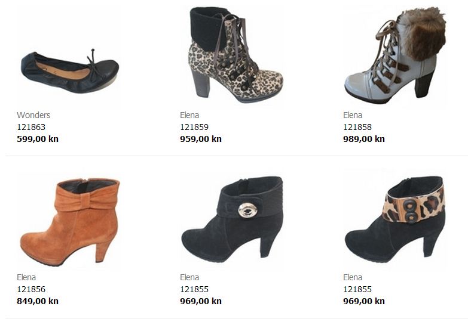Image resolution: width=468 pixels, height=319 pixels.
Task: Select product code 121858
Action: pyautogui.click(x=357, y=127)
